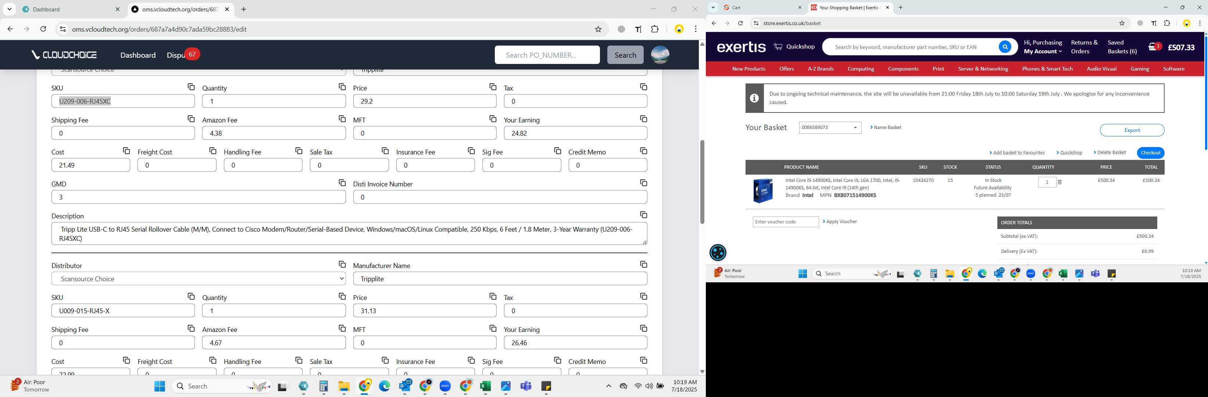
Task: Click Quickshop link in Exertis header
Action: (x=794, y=46)
